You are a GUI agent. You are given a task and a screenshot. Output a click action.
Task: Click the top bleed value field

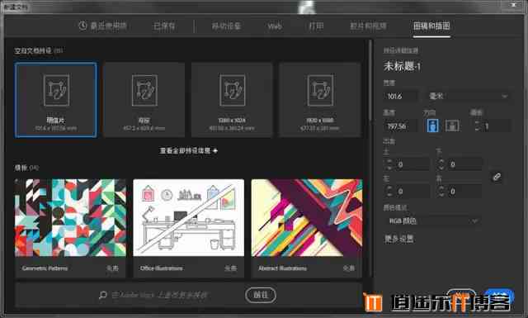(412, 164)
